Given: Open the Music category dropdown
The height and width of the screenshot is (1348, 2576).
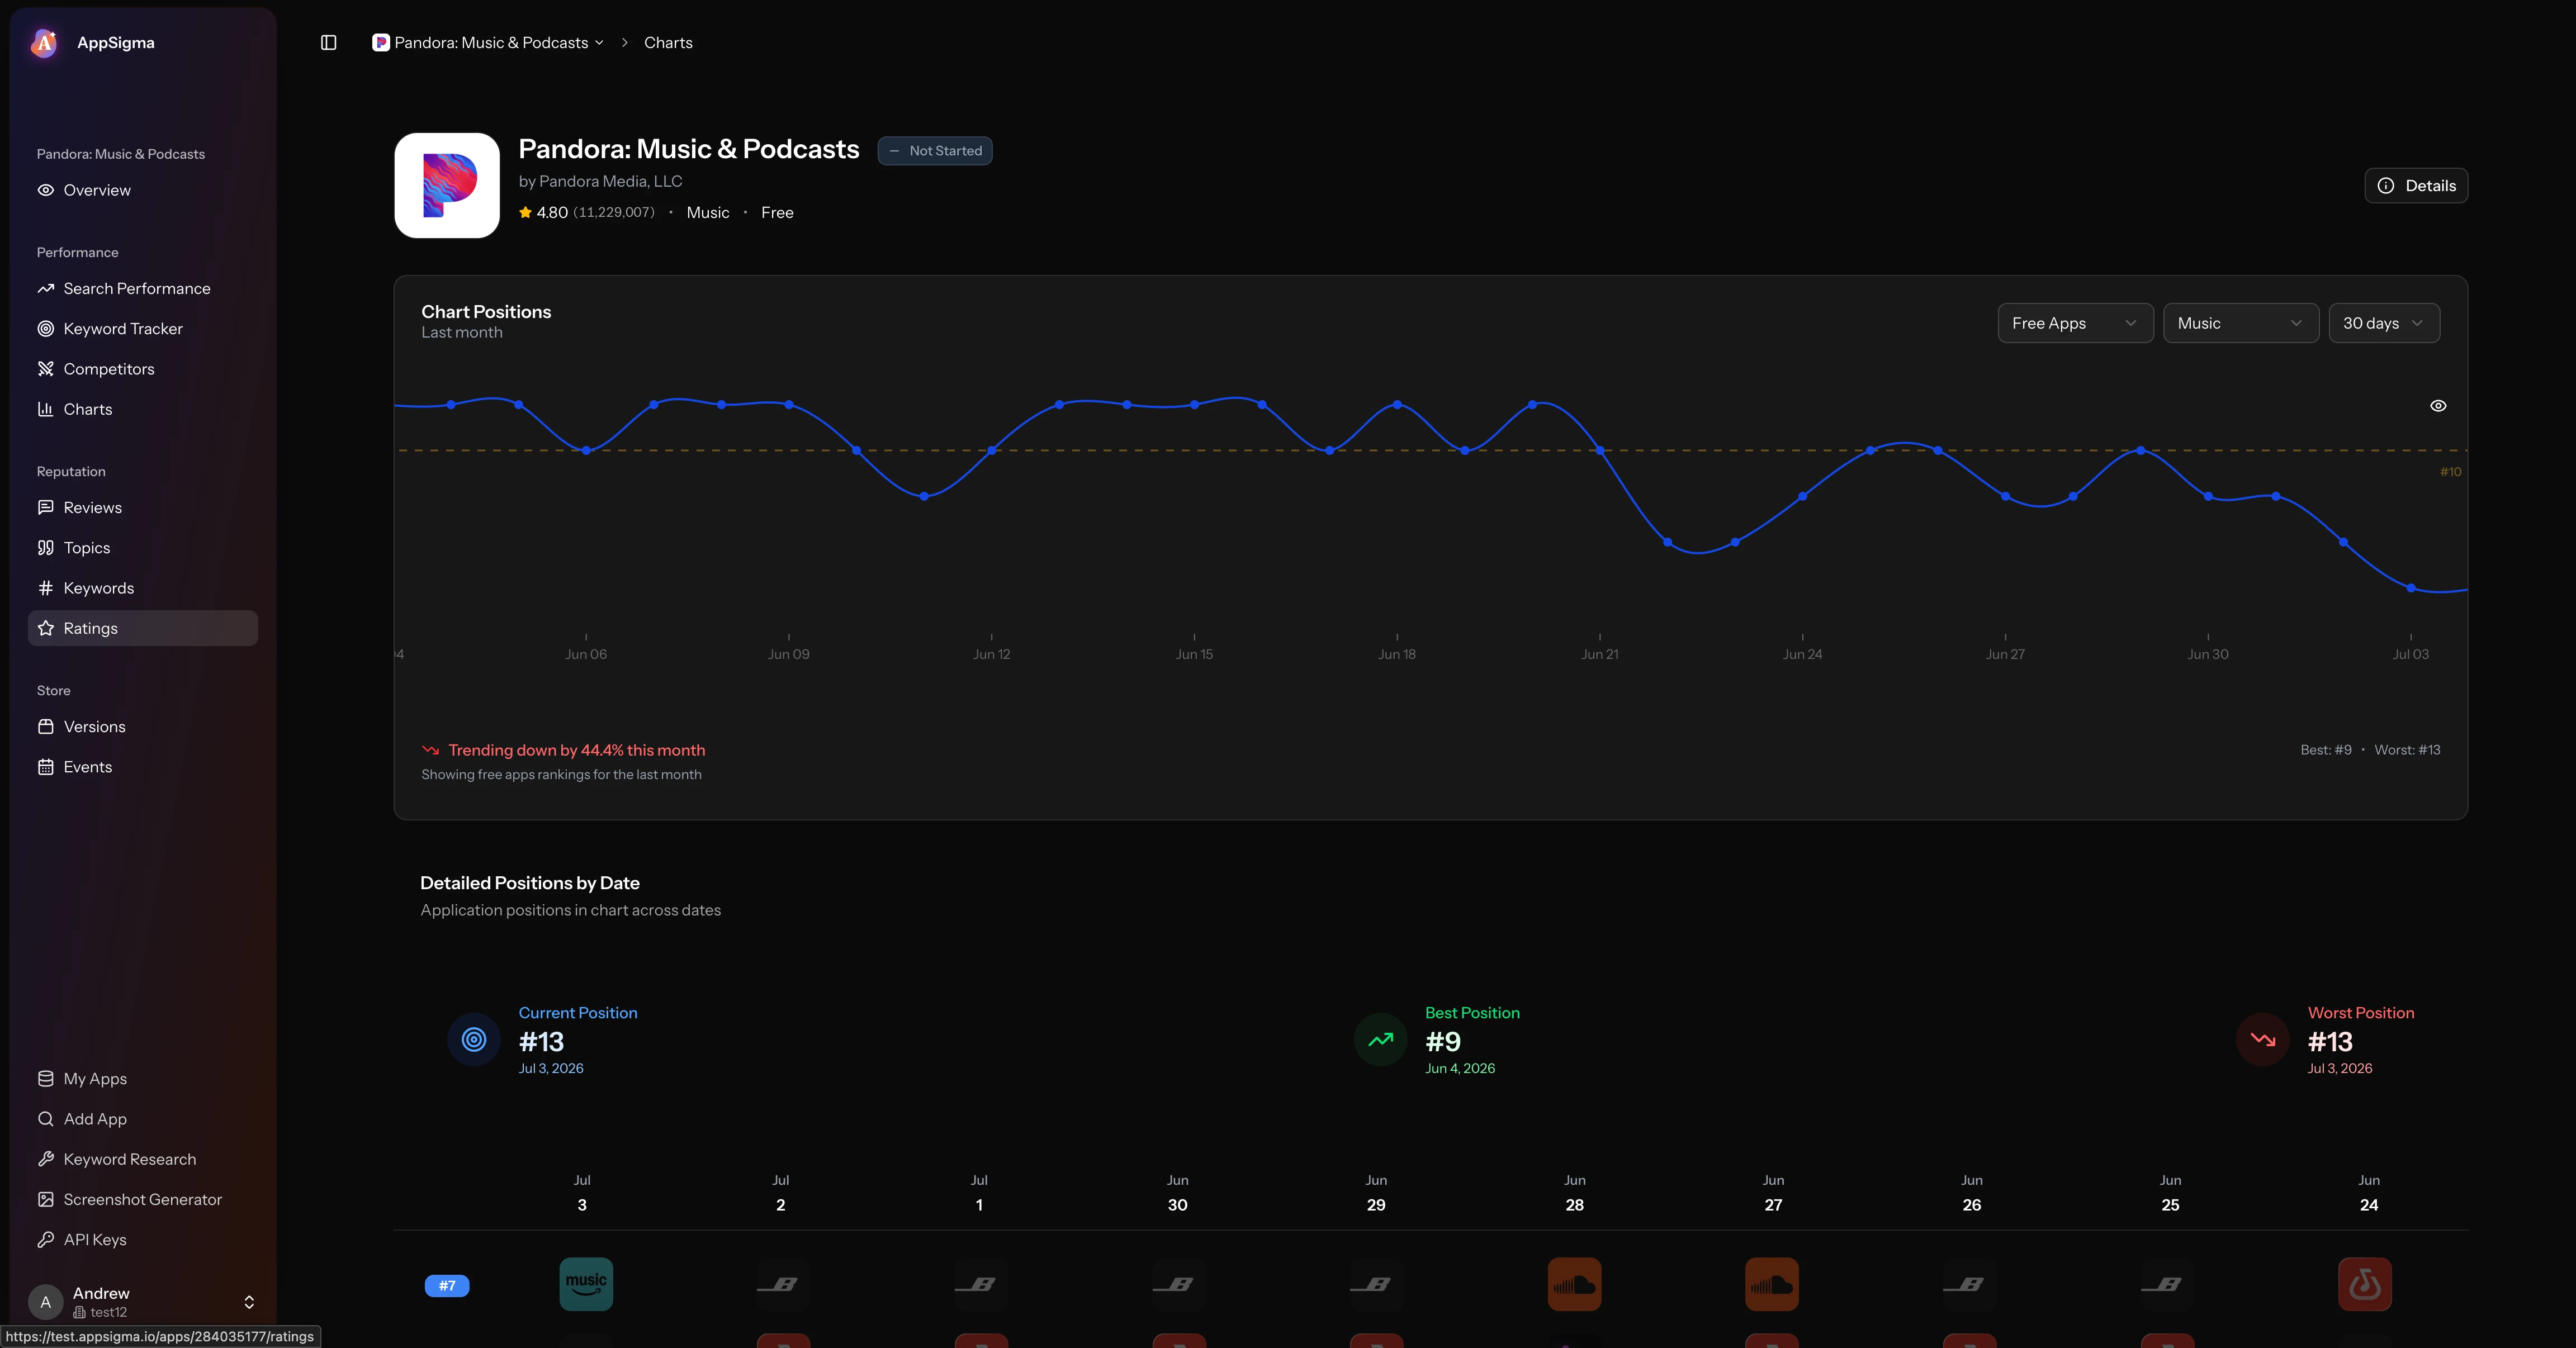Looking at the screenshot, I should pos(2240,323).
